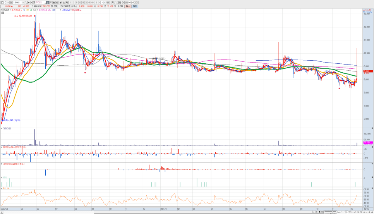Click the plus zoom-in icon at bottom right
374x214 pixels.
(x=369, y=212)
